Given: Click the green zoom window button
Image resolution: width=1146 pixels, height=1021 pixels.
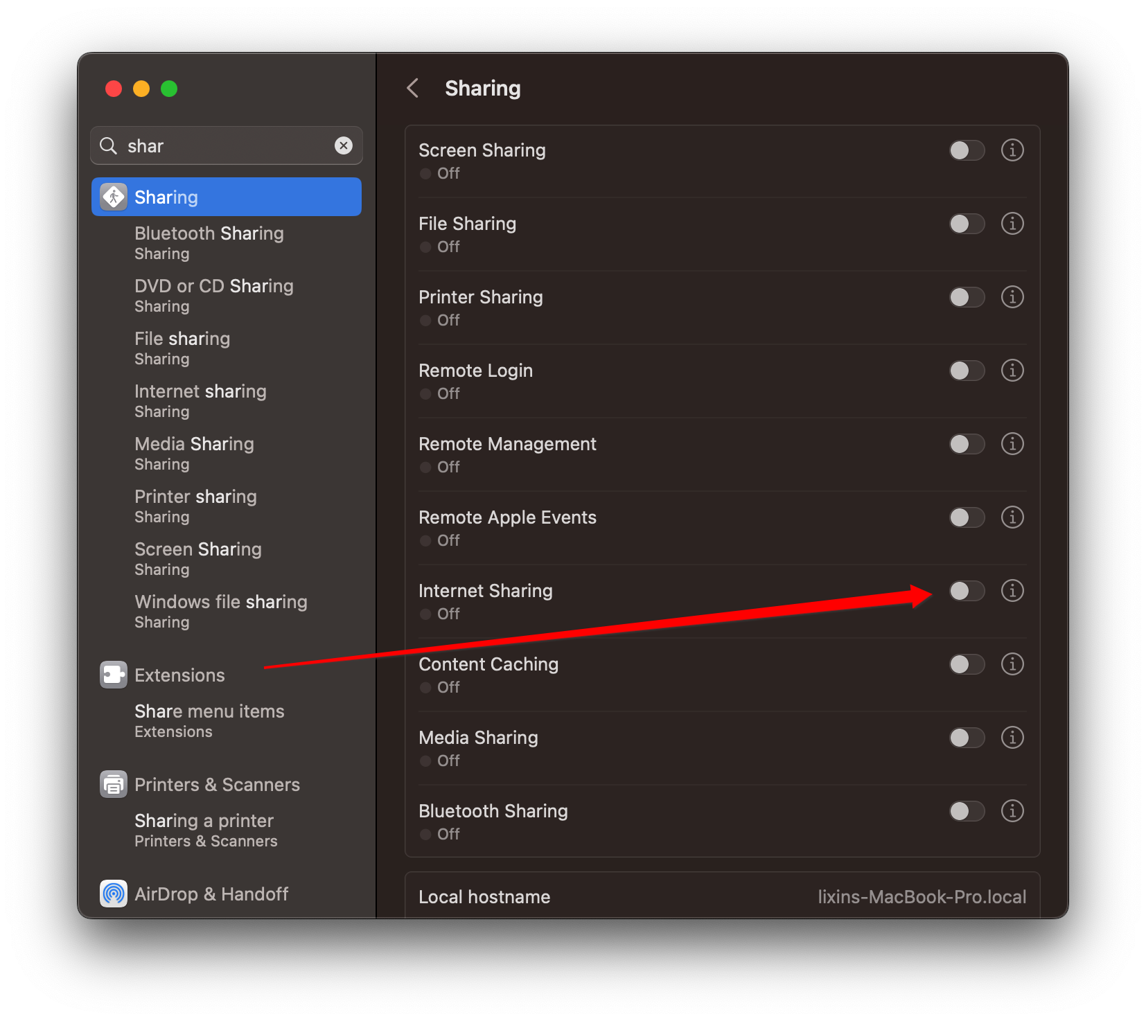Looking at the screenshot, I should pos(169,89).
